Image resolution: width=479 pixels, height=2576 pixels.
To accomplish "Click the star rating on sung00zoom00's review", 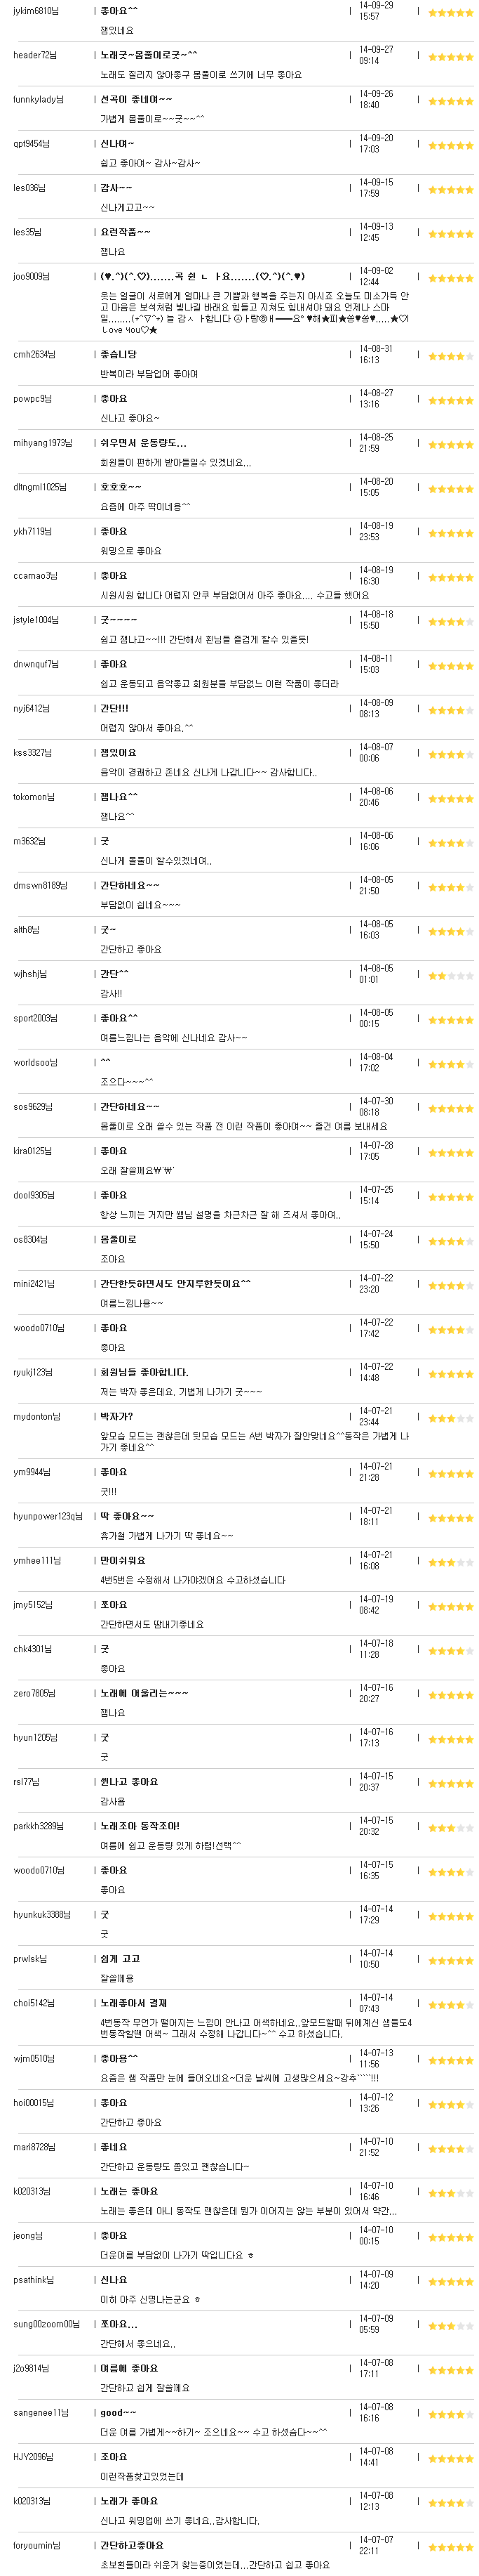I will [451, 2325].
